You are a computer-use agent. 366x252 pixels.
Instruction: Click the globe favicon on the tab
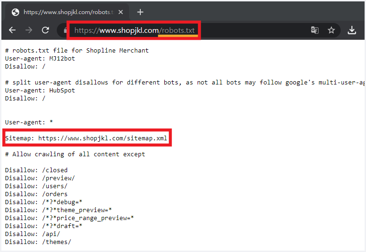point(15,12)
